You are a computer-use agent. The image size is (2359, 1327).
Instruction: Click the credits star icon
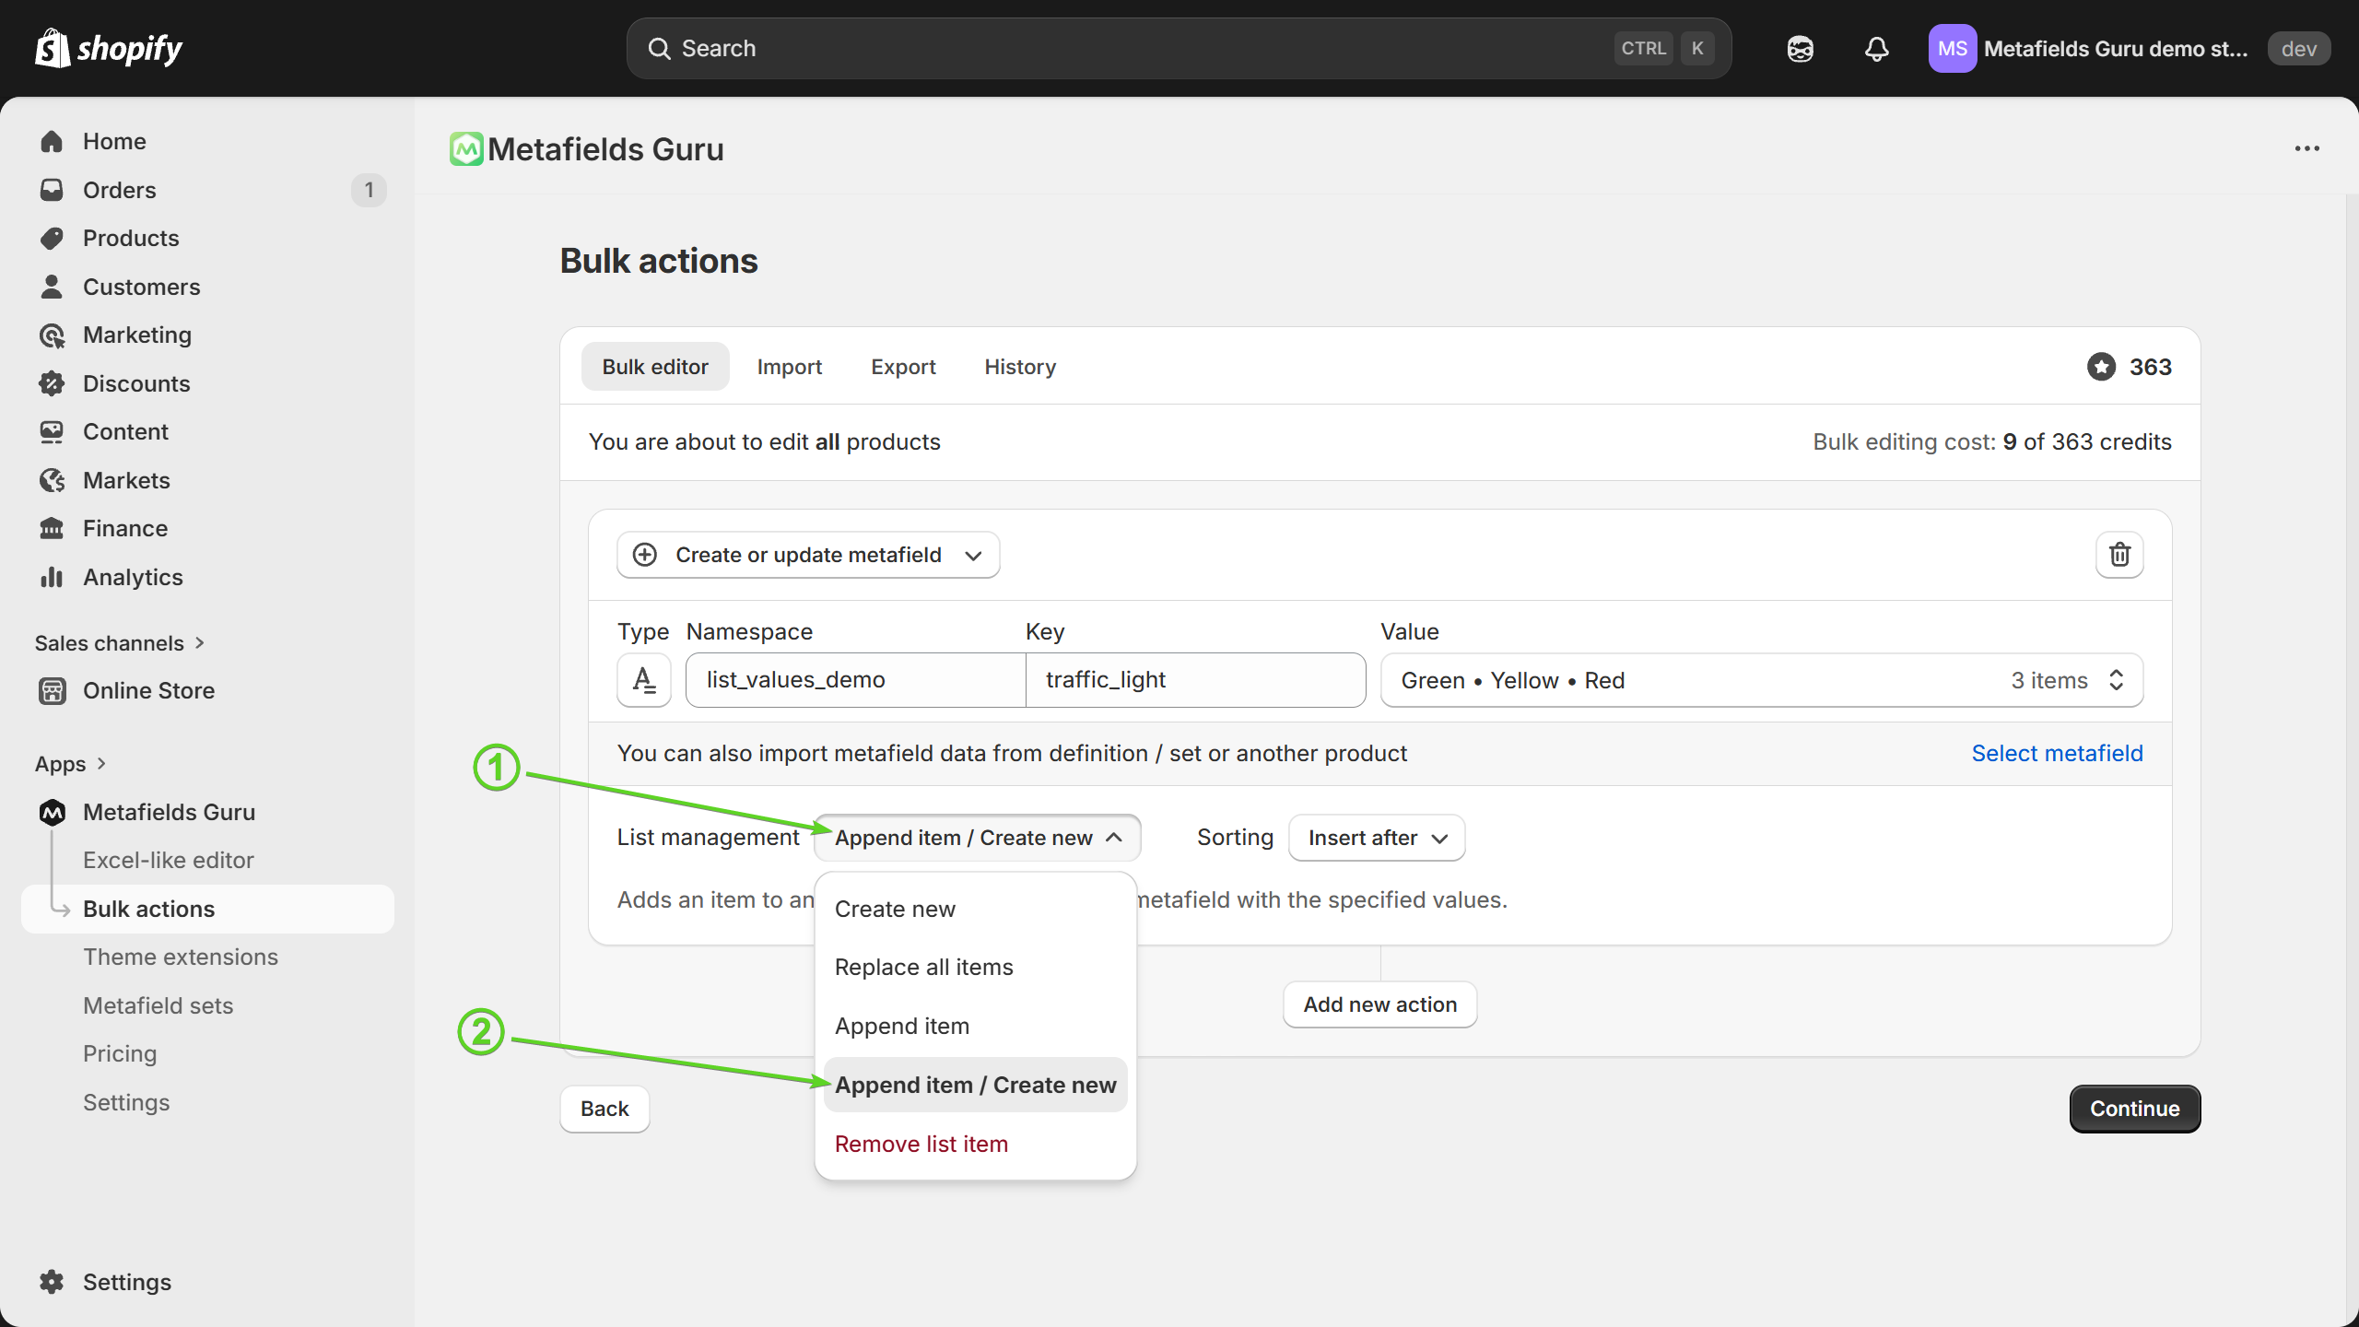(2101, 367)
